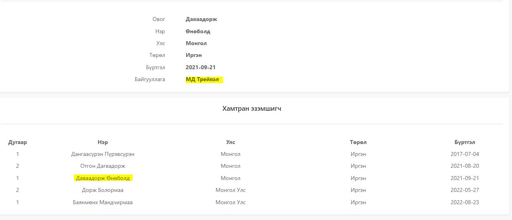Click the registration date 2017-07-04
This screenshot has width=512, height=220.
click(465, 154)
